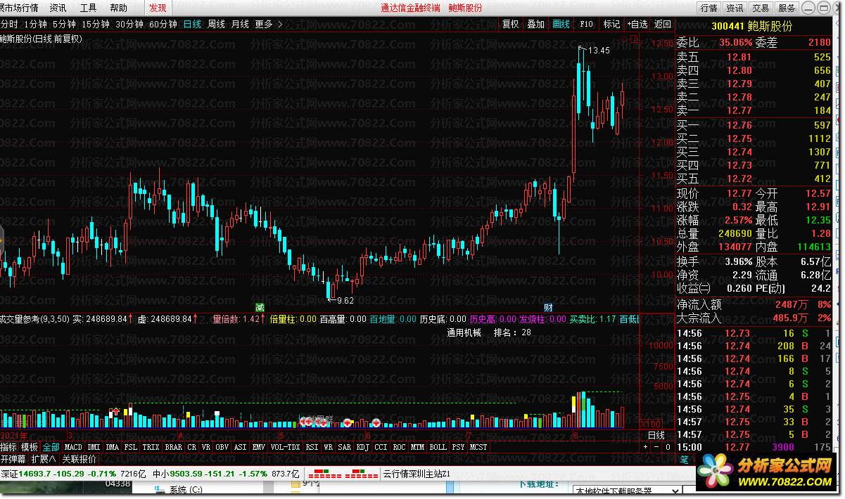Image resolution: width=845 pixels, height=499 pixels.
Task: Open the 资讯 button at top right
Action: point(735,8)
